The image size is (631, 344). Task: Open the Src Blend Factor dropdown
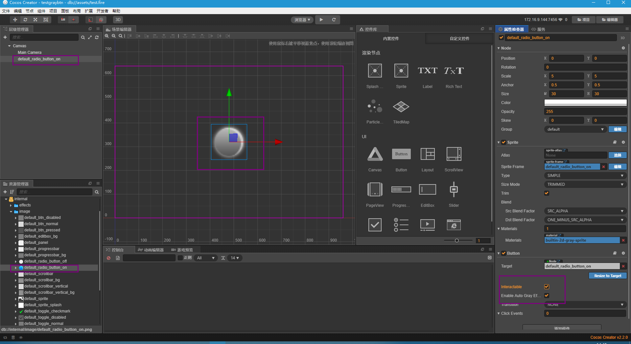pyautogui.click(x=585, y=211)
